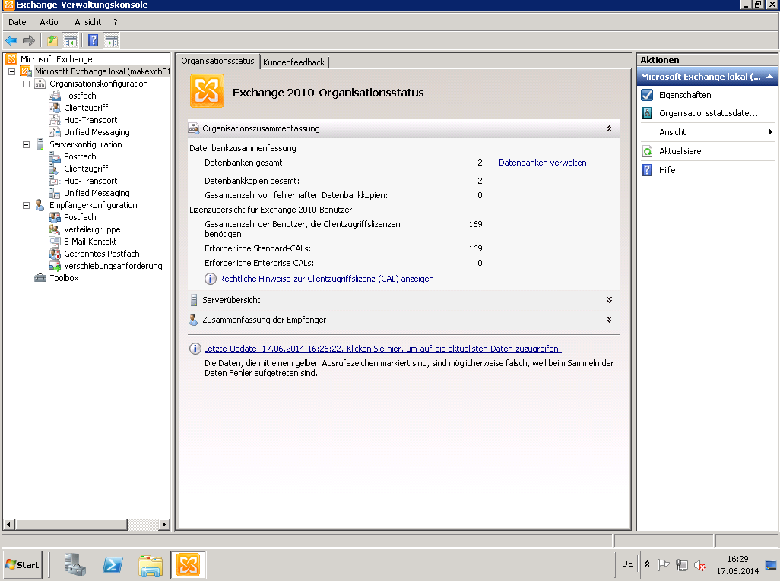Click the Getrenntes Postfach icon in the tree
The image size is (780, 581).
point(55,254)
